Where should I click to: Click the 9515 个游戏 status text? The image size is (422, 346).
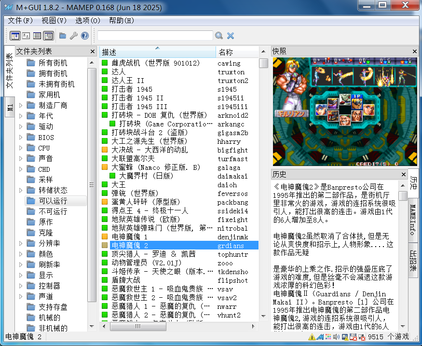[388, 337]
